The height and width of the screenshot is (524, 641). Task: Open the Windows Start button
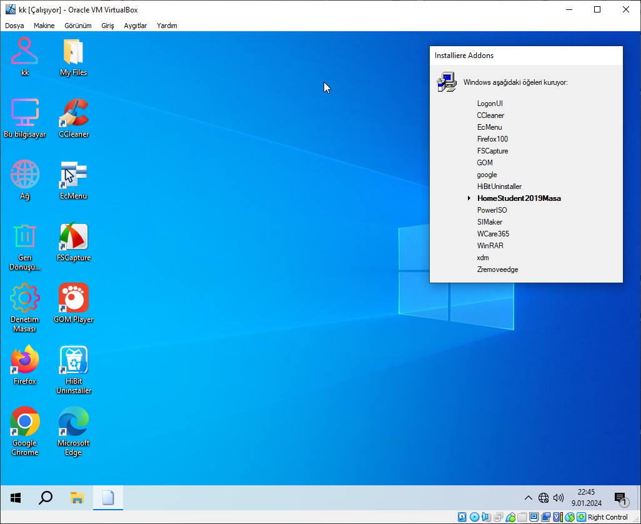(x=16, y=498)
